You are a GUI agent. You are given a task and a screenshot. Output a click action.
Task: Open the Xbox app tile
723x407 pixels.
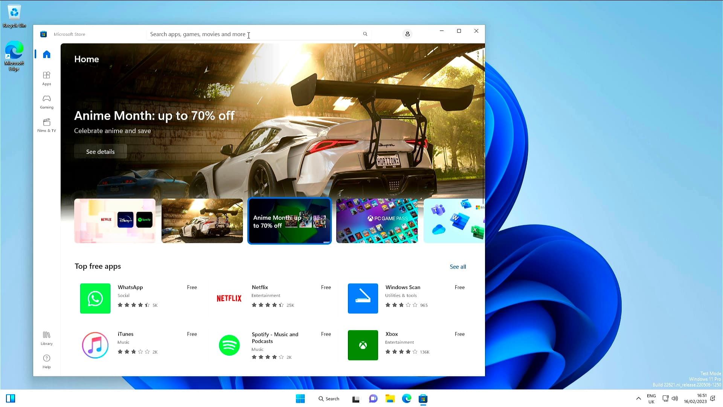[363, 345]
